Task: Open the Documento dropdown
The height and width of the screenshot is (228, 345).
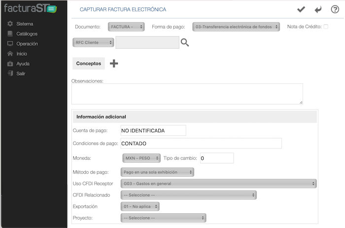Action: click(x=126, y=27)
